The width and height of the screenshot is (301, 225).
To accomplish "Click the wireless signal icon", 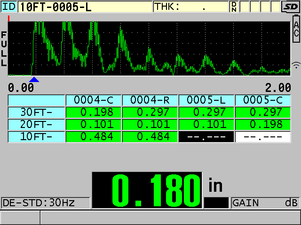I will click(296, 66).
